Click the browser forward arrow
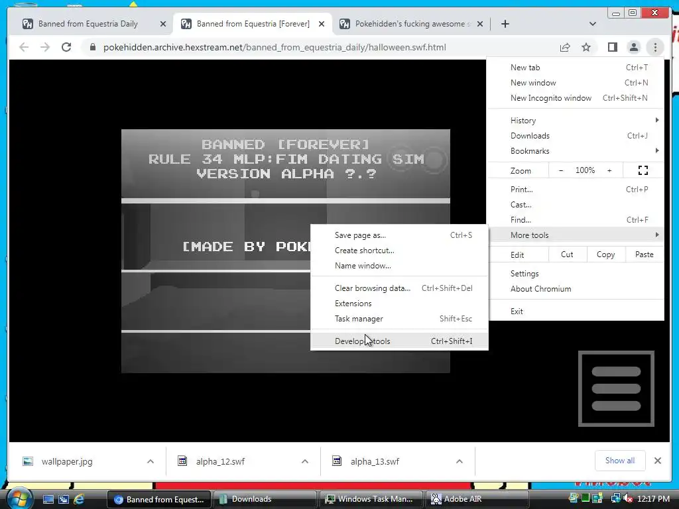679x509 pixels. click(45, 47)
